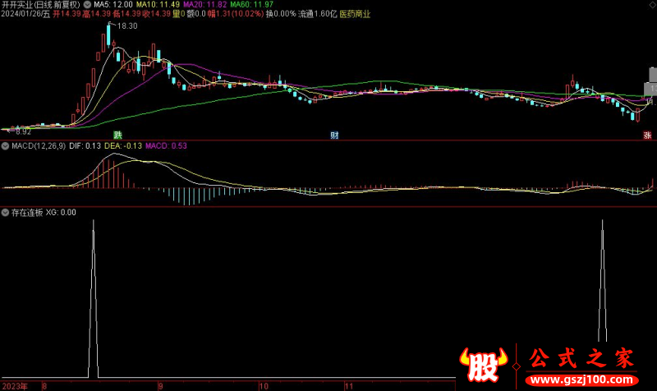This screenshot has height=391, width=657.
Task: Click the red 涨 event marker
Action: click(x=647, y=135)
